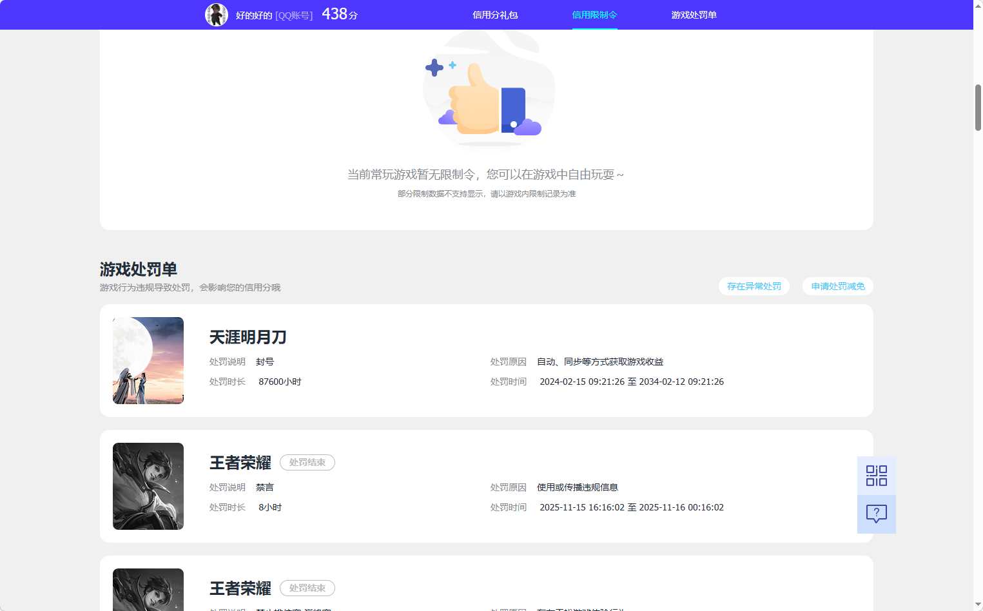The image size is (983, 611).
Task: Click the 存在异常处罚 button
Action: coord(754,286)
